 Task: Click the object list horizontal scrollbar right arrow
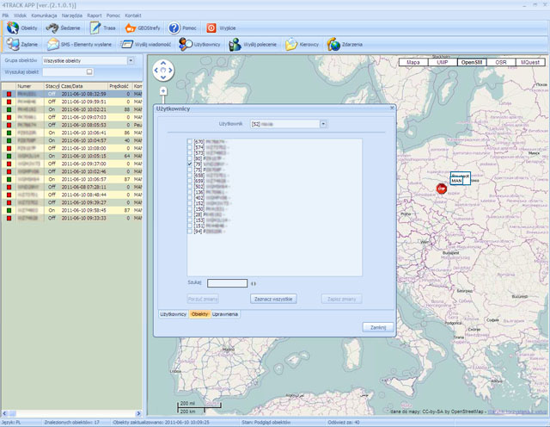[138, 413]
